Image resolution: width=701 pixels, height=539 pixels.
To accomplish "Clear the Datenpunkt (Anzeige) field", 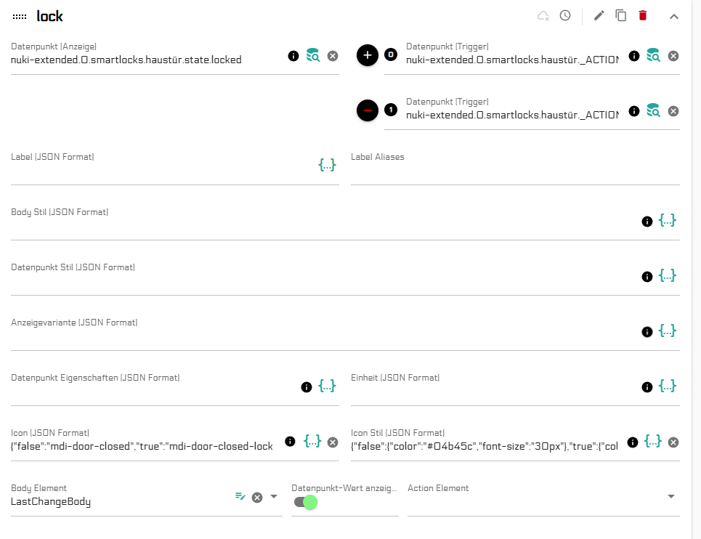I will [332, 55].
